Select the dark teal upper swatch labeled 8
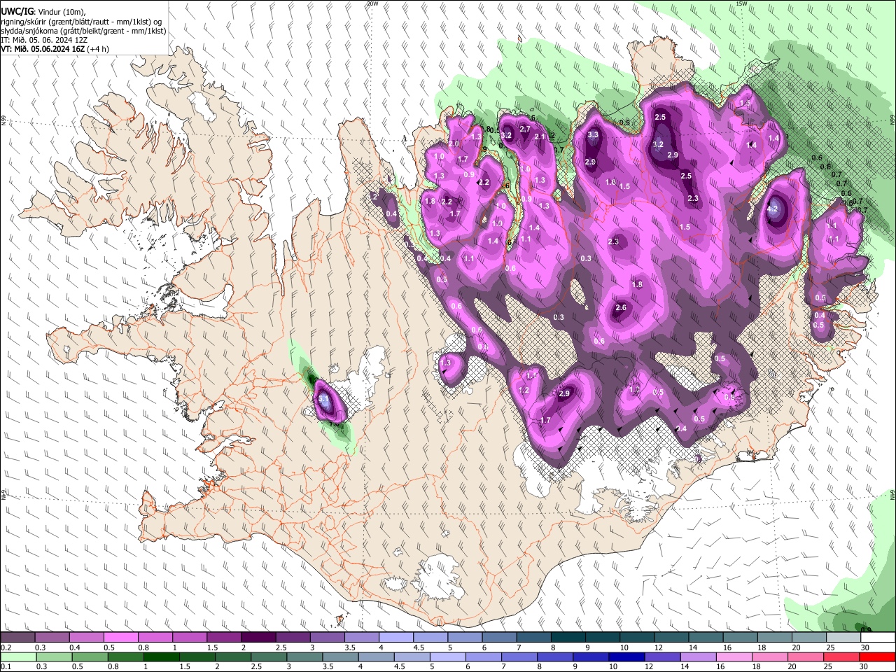 point(568,637)
